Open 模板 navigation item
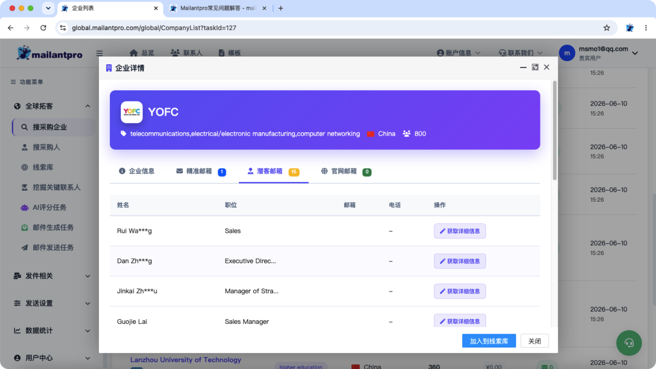 click(230, 53)
